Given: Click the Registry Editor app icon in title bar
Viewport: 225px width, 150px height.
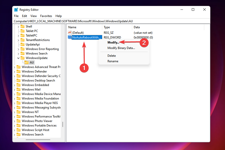Looking at the screenshot, I should (16, 9).
